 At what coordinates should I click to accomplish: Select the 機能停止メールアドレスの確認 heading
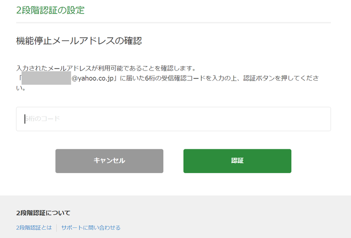coord(79,41)
